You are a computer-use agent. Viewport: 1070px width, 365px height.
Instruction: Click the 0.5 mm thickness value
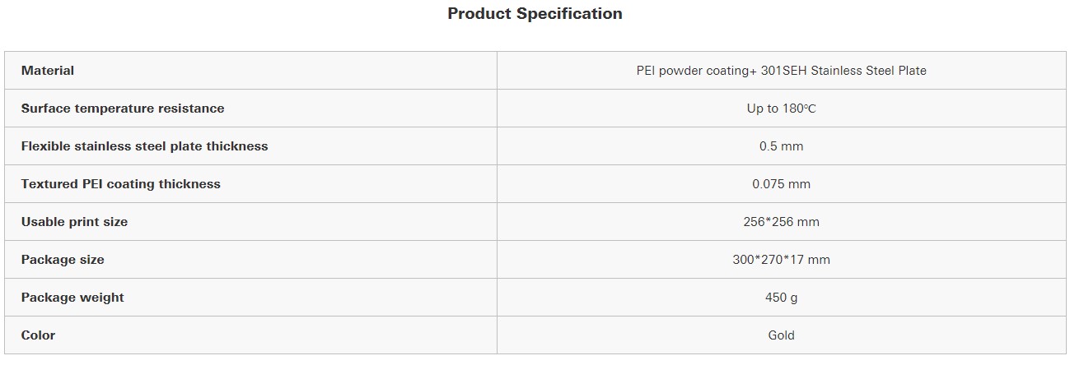point(781,146)
